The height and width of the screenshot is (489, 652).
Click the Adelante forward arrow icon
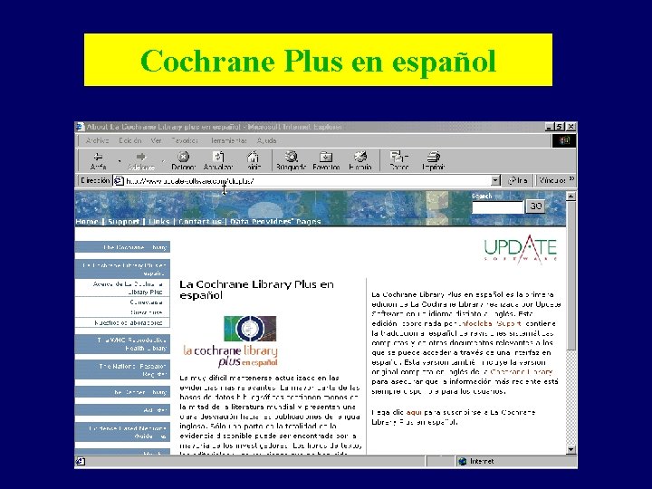(x=141, y=157)
